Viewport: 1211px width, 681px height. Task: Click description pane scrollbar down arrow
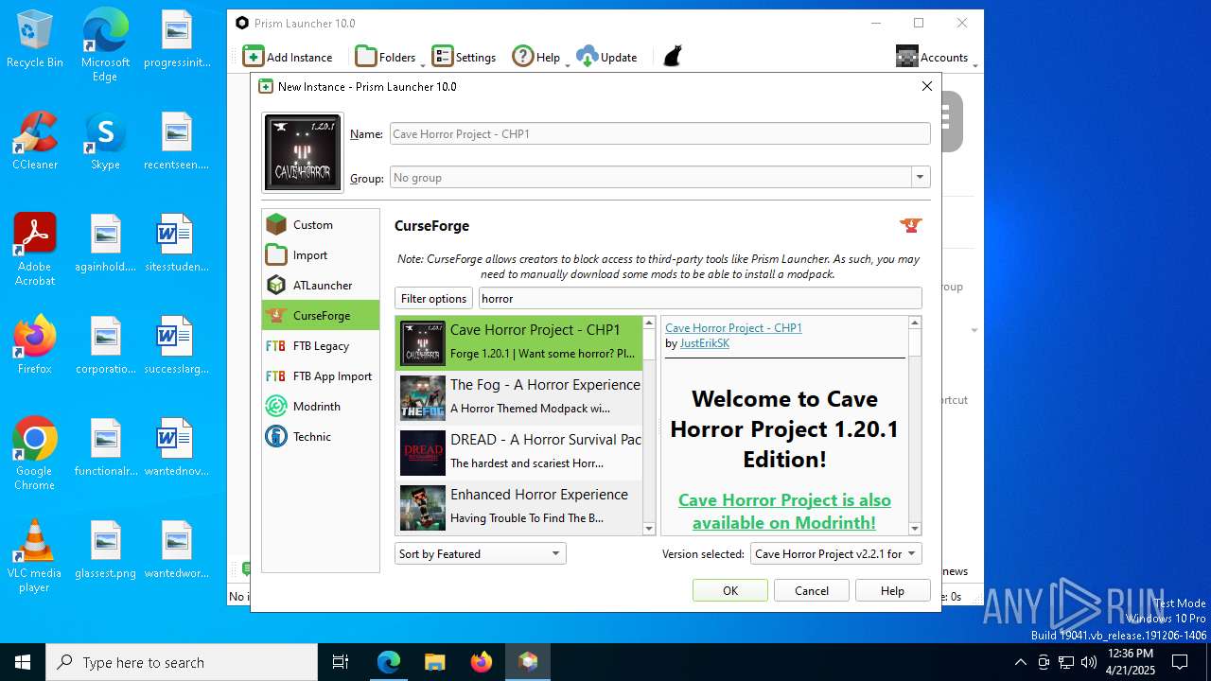click(915, 529)
